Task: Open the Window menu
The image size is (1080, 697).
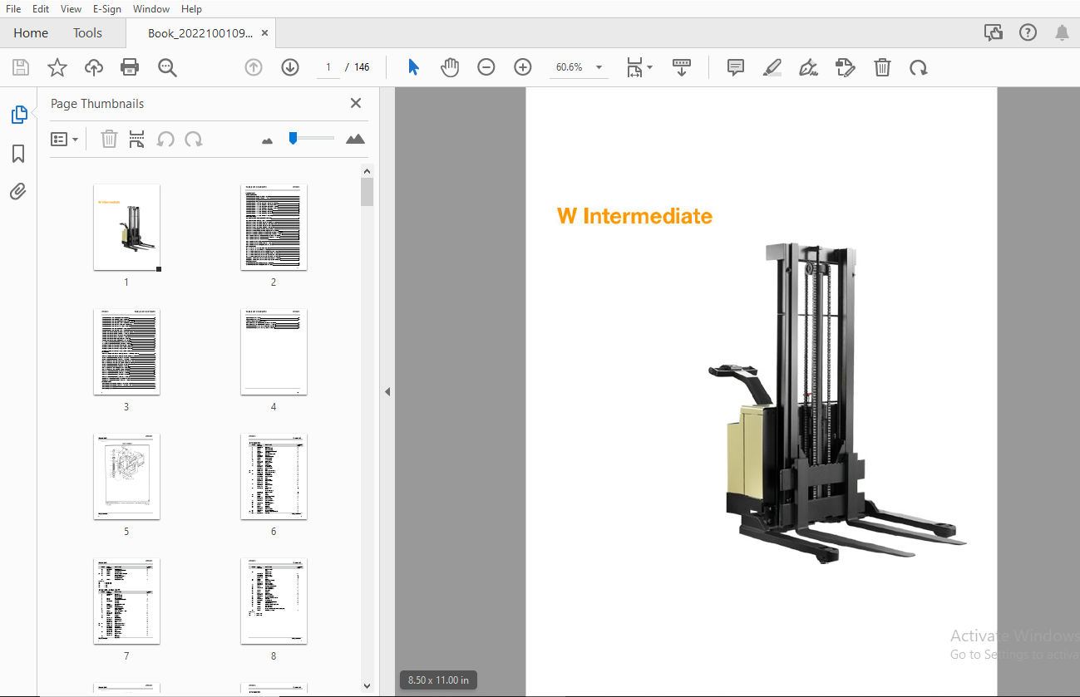Action: tap(151, 9)
